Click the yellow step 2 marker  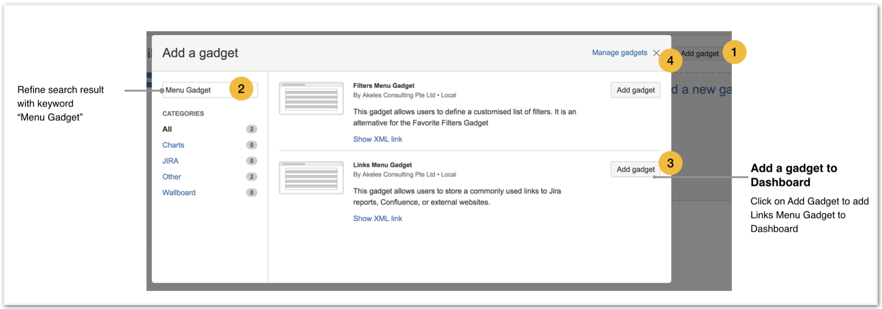[241, 89]
